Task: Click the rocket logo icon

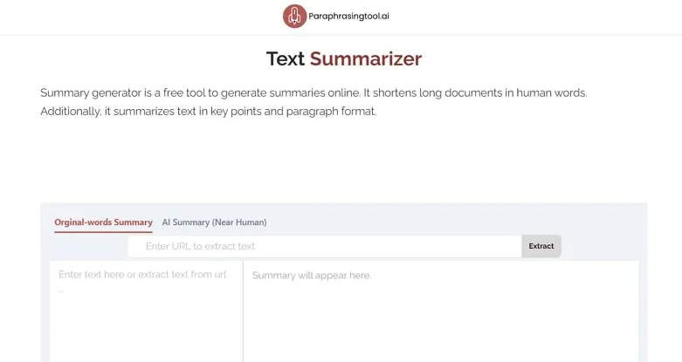Action: (294, 16)
